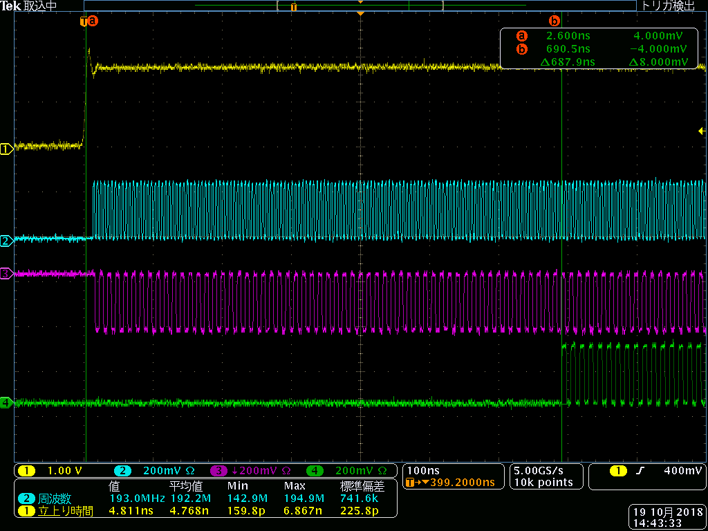
Task: Click the channel 1 ground marker
Action: 7,149
